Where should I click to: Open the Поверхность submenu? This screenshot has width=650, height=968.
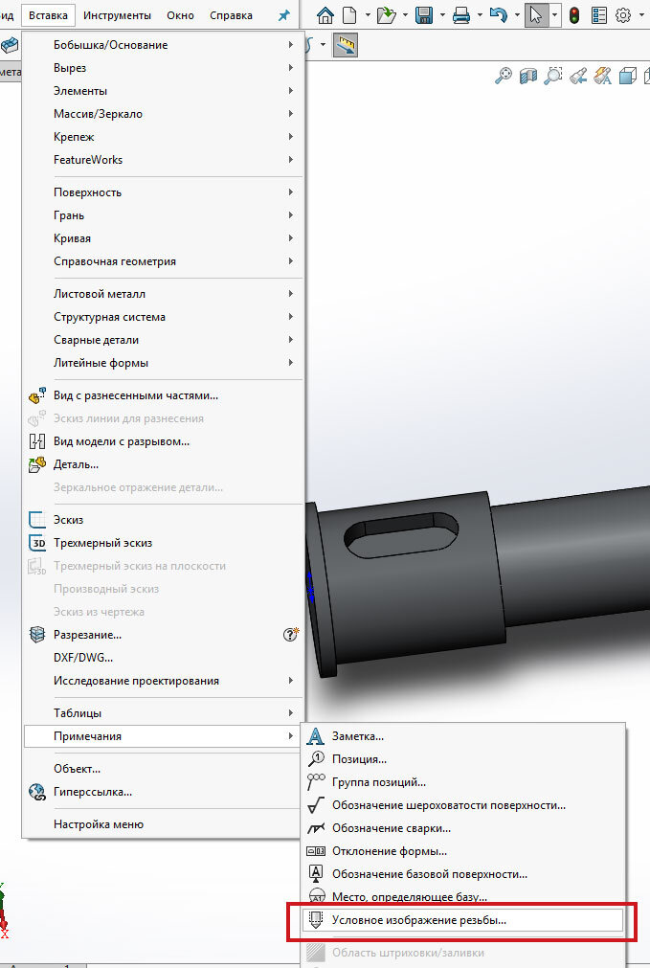(163, 192)
